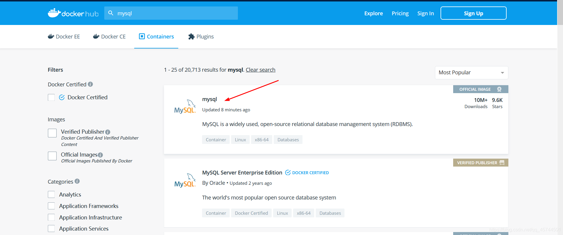
Task: Click the Verified Publisher store badge icon
Action: [502, 163]
